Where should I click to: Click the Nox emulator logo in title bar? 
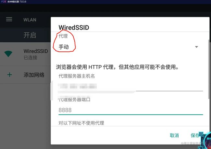point(4,2)
